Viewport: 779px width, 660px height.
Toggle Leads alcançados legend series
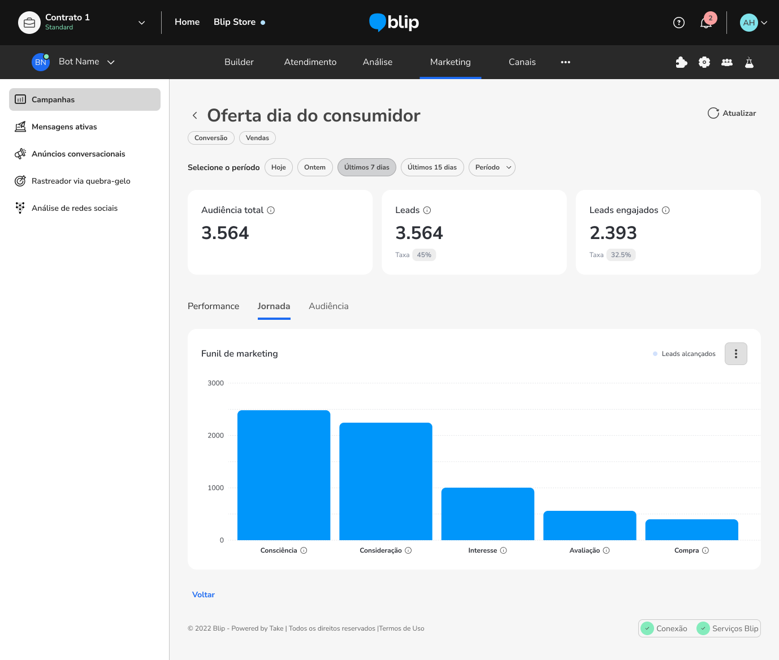pyautogui.click(x=684, y=354)
